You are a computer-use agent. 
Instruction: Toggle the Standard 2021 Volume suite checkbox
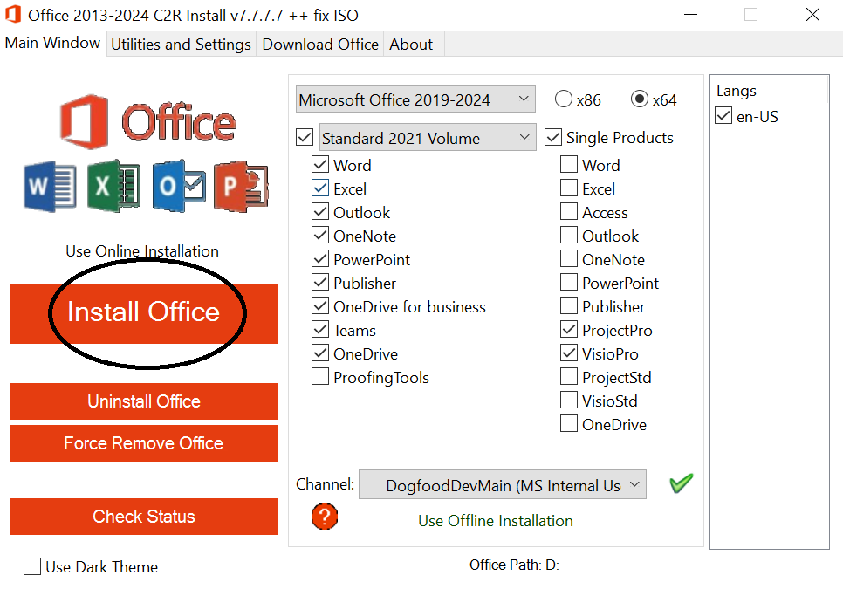point(305,137)
